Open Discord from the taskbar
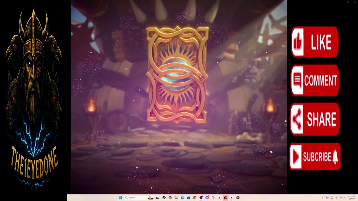 (207, 198)
